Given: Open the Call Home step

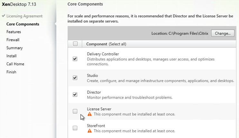Looking at the screenshot, I should (x=15, y=64).
